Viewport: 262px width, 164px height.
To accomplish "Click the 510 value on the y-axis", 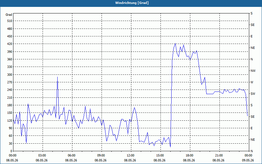I will click(10, 21).
